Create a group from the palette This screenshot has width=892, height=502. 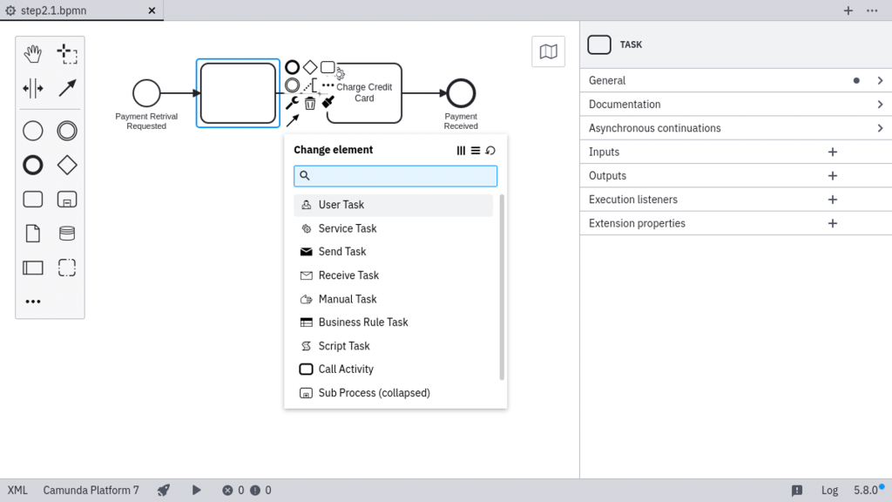click(67, 268)
